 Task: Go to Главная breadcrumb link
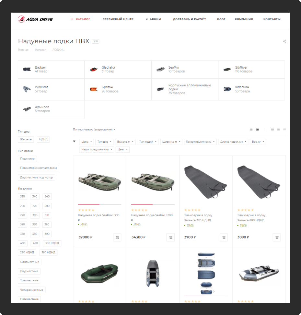point(23,50)
